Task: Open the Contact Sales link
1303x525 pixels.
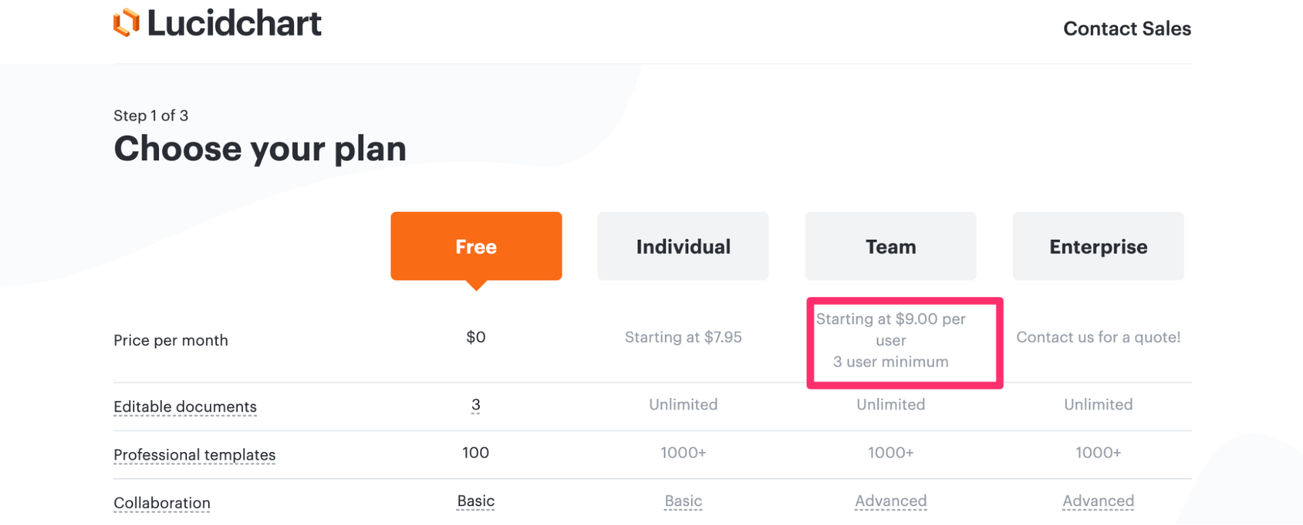Action: coord(1127,29)
